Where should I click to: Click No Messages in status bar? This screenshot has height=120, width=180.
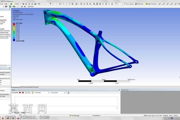pos(74,115)
